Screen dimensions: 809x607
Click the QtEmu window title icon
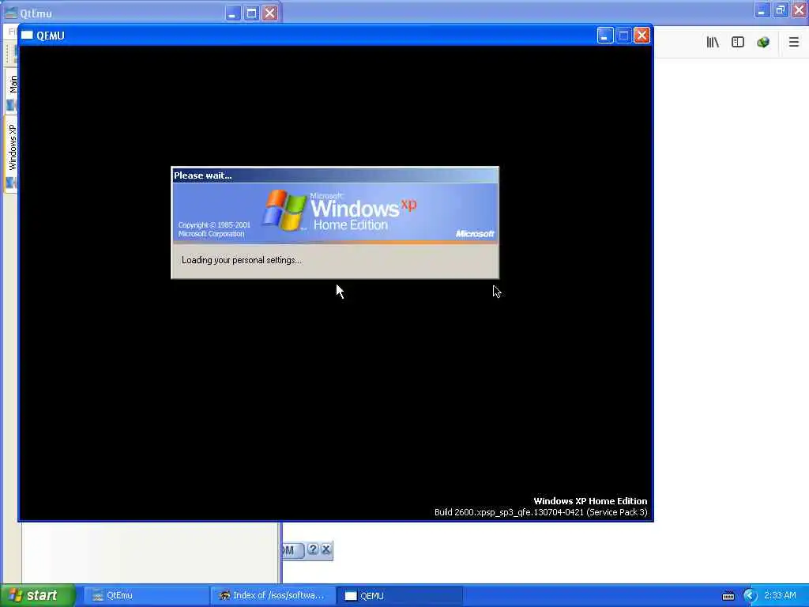(x=10, y=13)
